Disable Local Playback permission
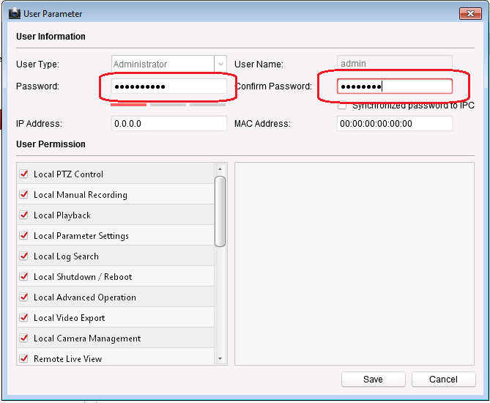The height and width of the screenshot is (403, 490). [x=24, y=215]
